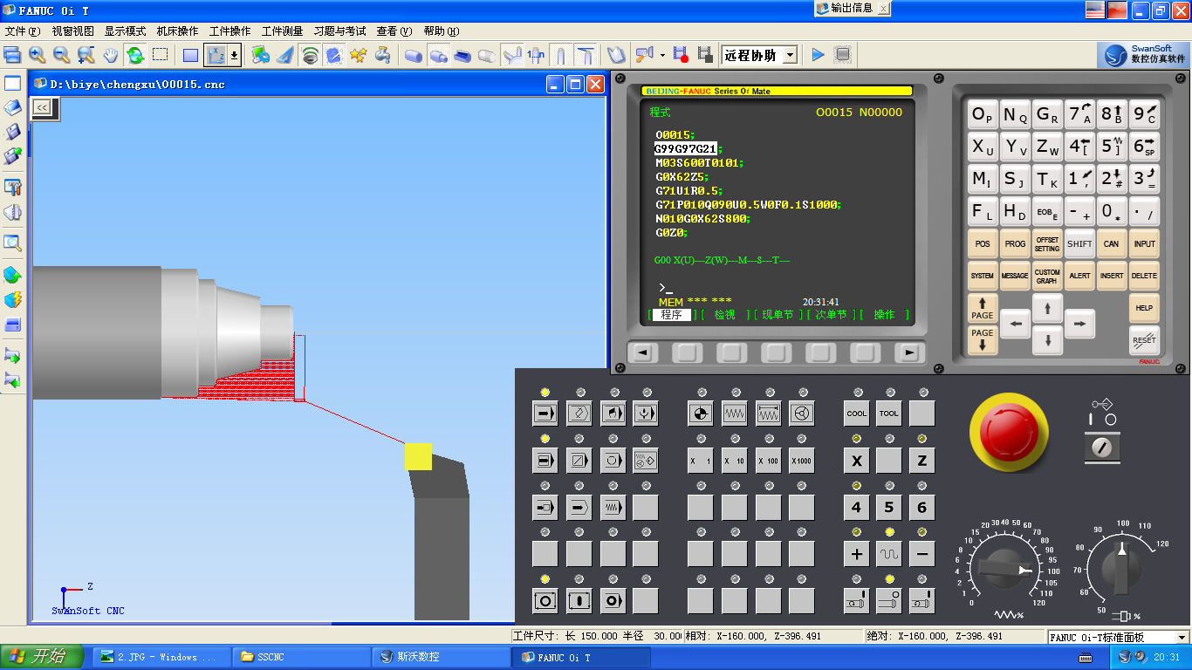Select MDI mode button on machine panel
Image resolution: width=1192 pixels, height=670 pixels.
[x=613, y=413]
